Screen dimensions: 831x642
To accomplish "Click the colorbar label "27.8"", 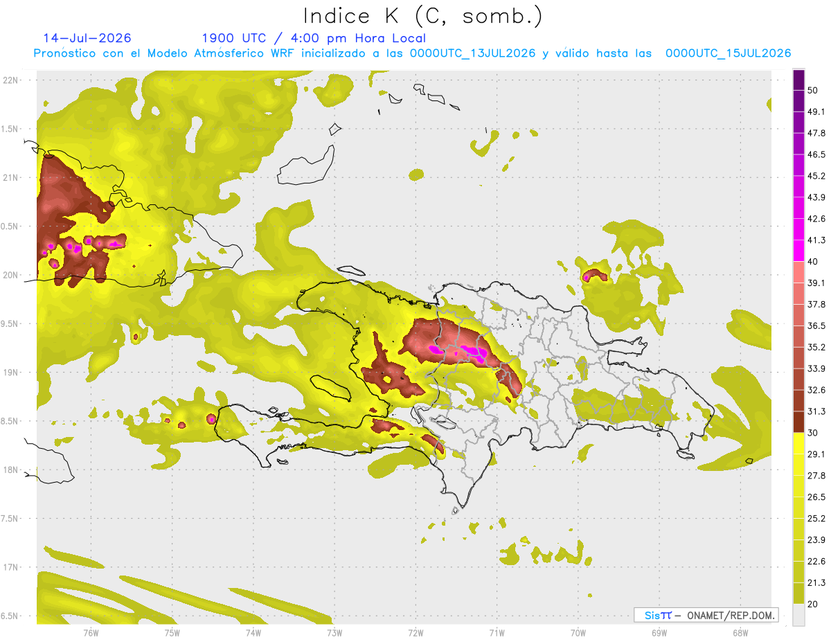I will coord(816,475).
